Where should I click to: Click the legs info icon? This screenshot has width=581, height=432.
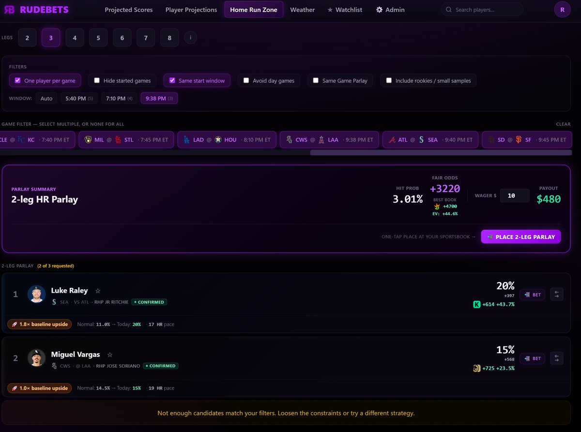click(x=190, y=37)
